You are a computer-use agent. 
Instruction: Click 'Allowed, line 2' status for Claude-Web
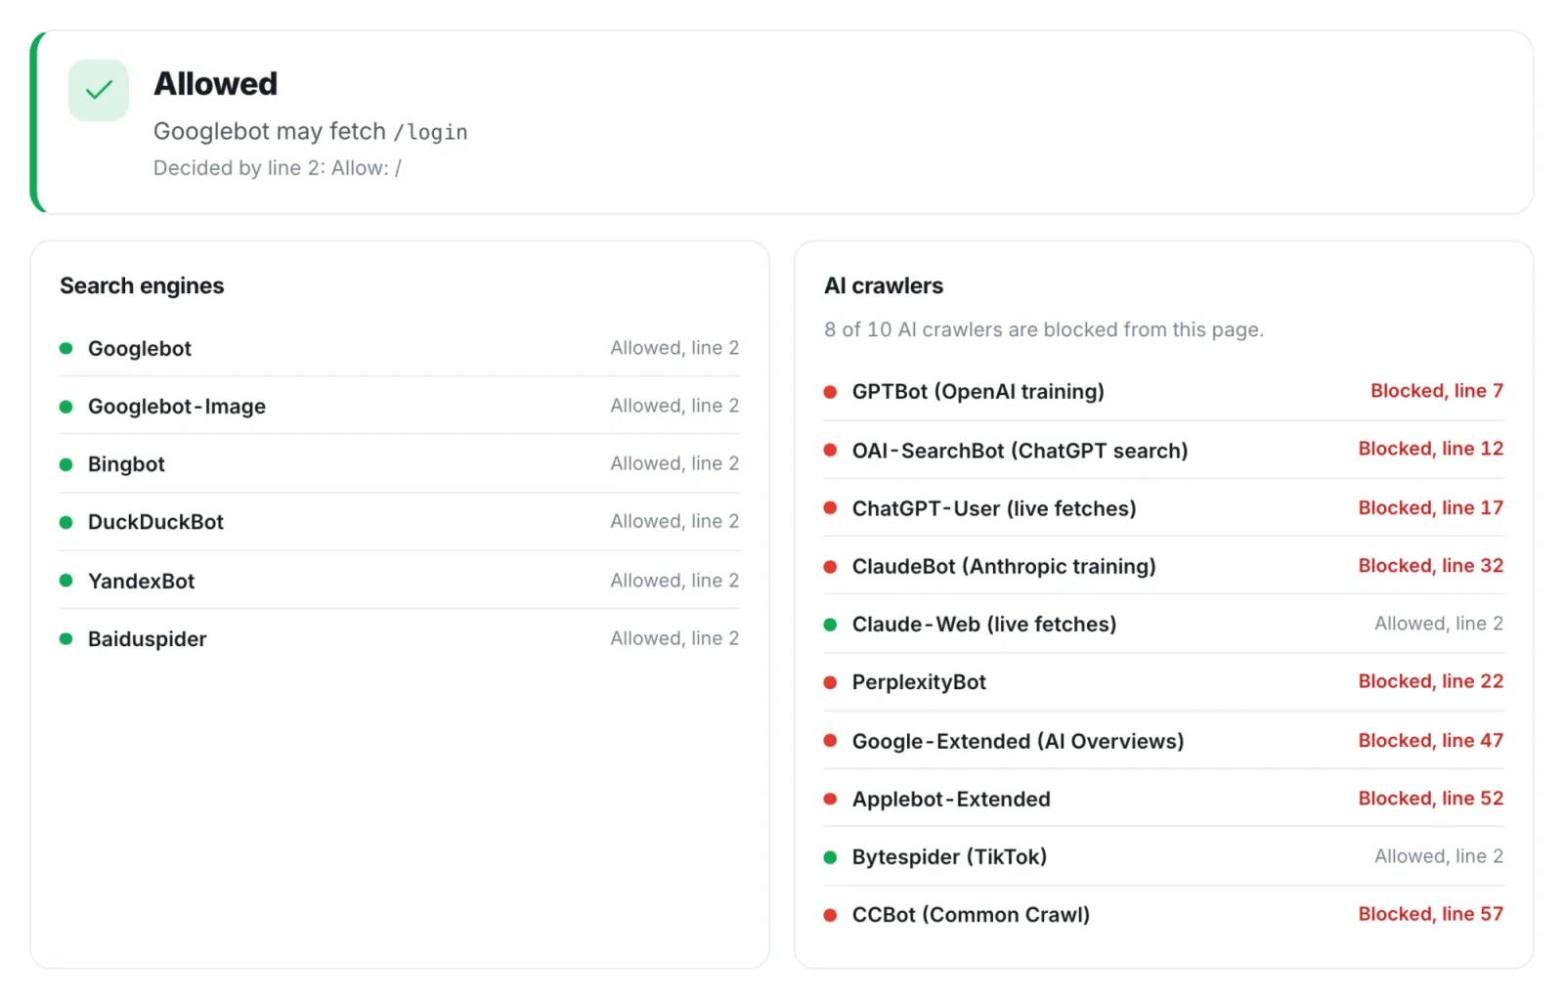tap(1439, 624)
